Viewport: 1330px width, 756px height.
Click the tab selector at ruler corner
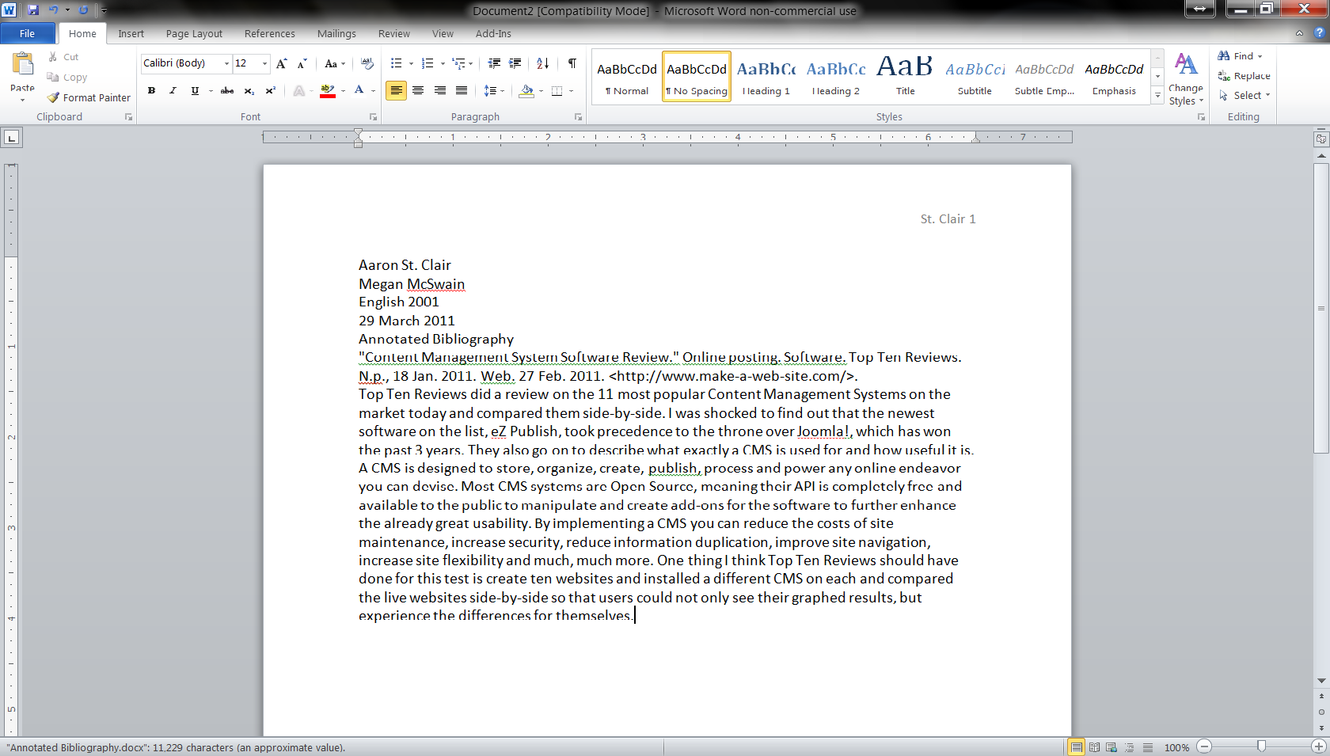11,138
